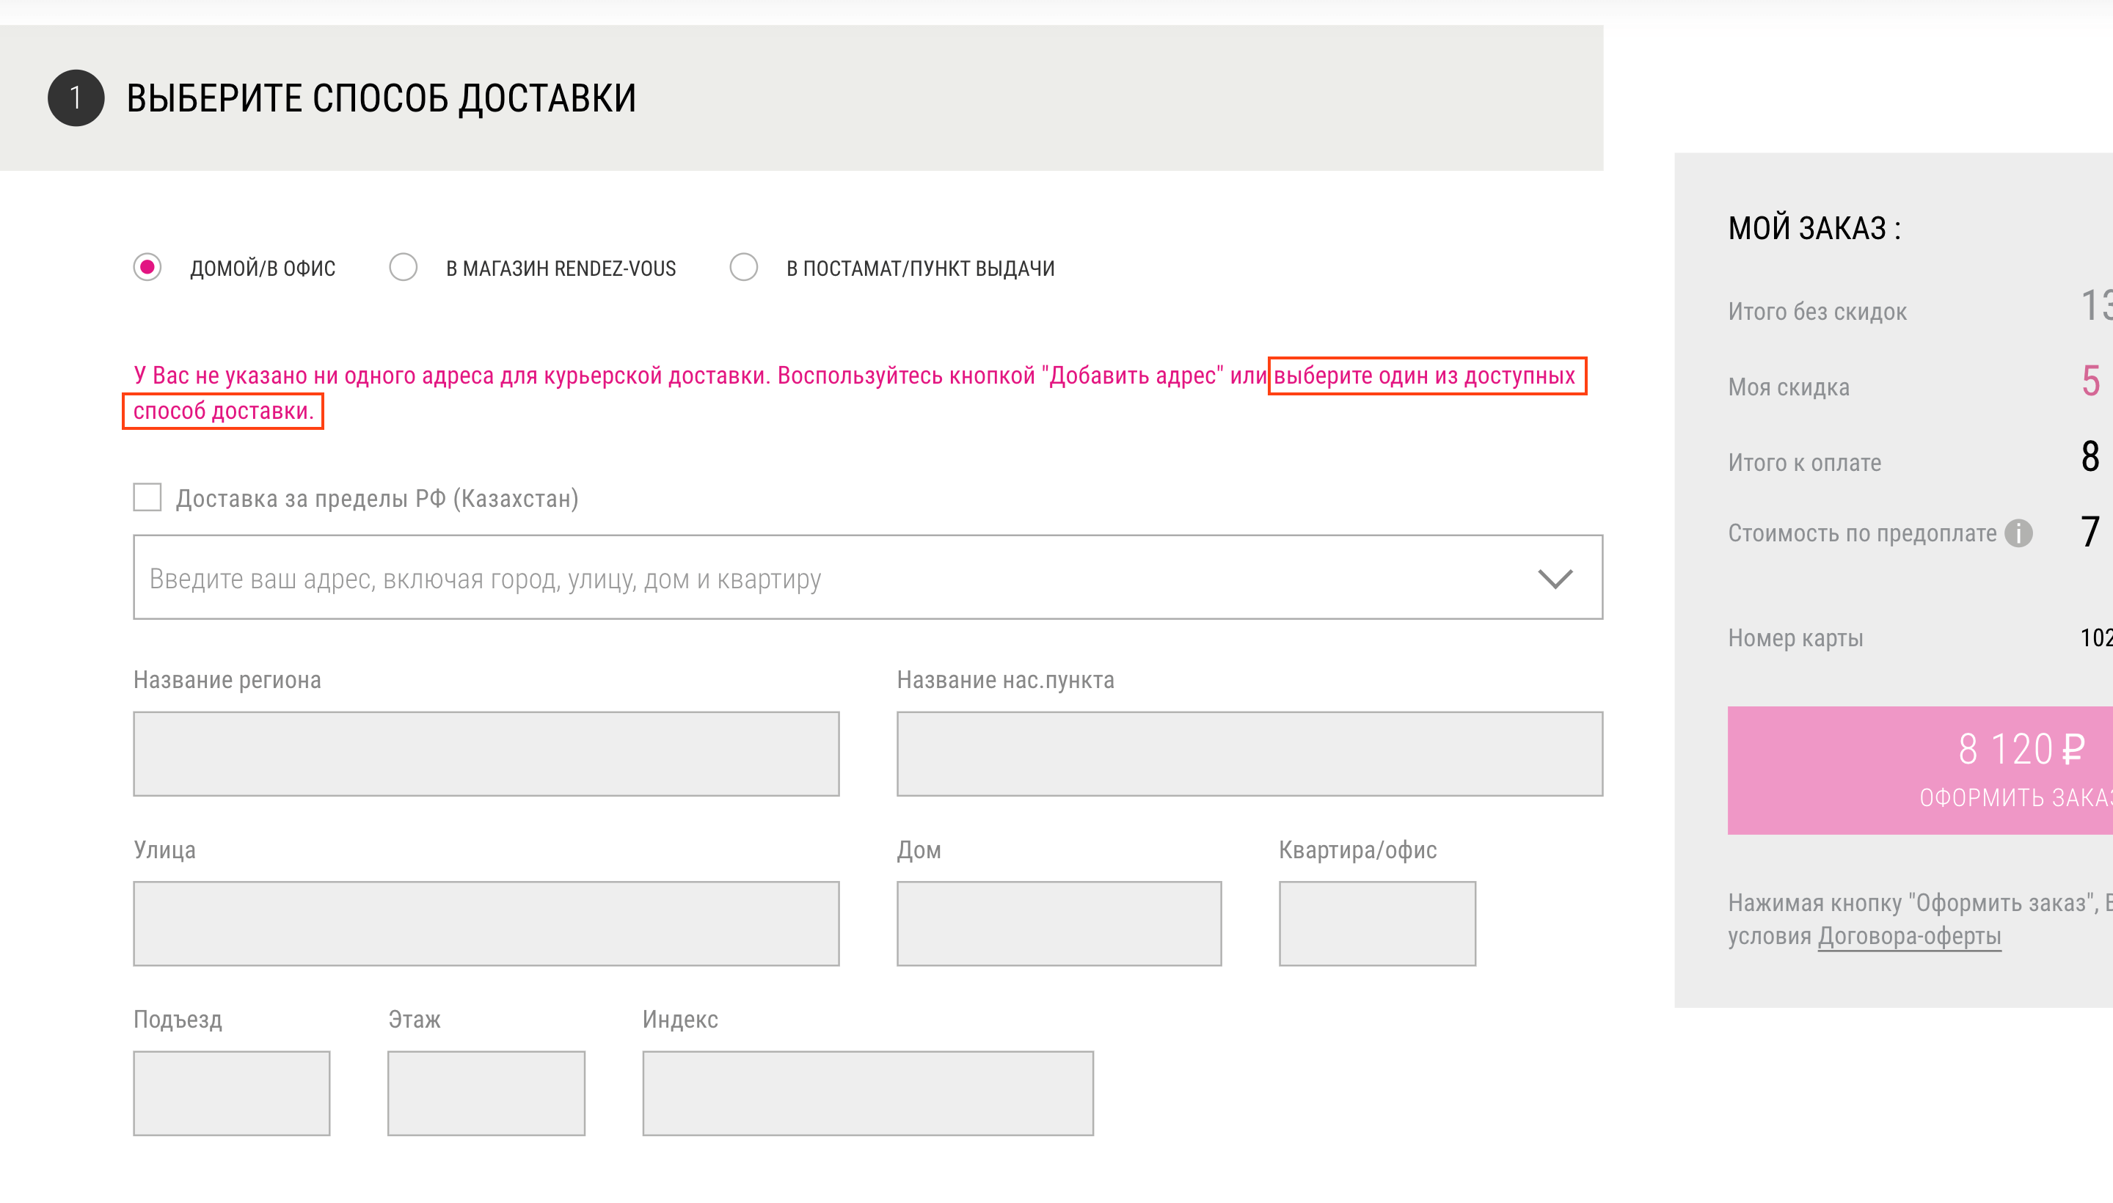Click the Дом input field
The image size is (2113, 1203).
[1059, 924]
